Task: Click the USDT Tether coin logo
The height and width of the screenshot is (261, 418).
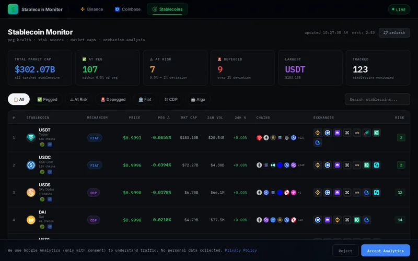Action: [x=31, y=138]
